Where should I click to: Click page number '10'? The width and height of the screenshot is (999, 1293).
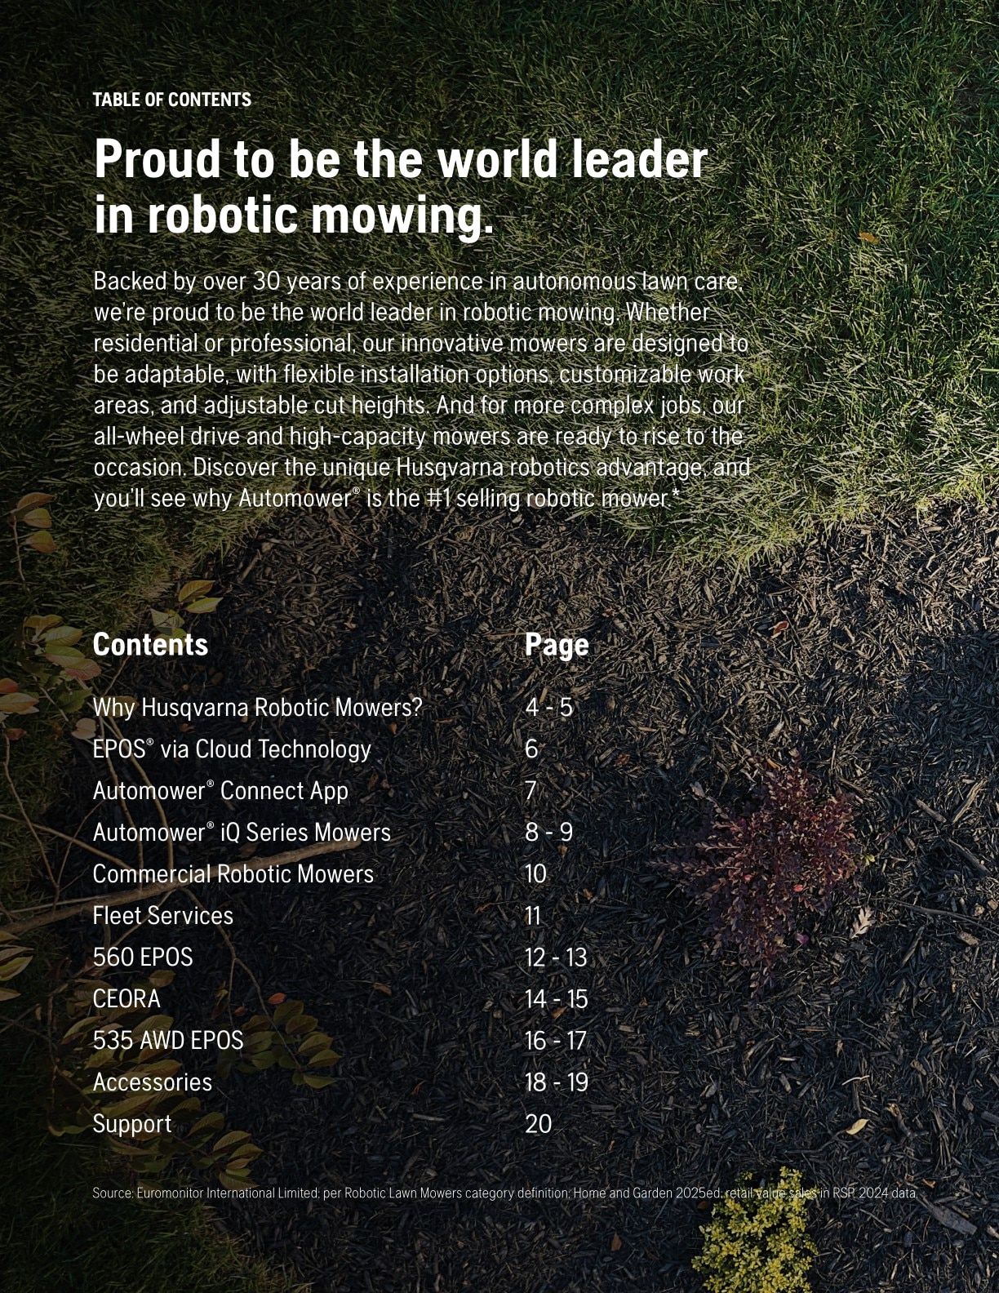536,873
